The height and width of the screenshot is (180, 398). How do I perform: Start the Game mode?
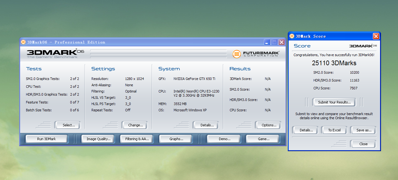pos(263,139)
